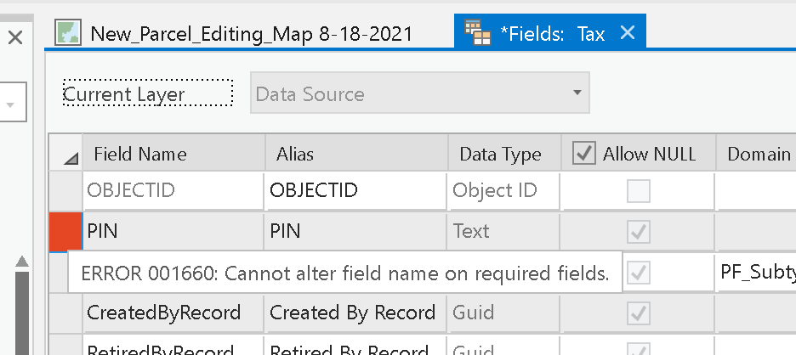
Task: Click the Fields table icon on Tax tab
Action: [x=478, y=33]
